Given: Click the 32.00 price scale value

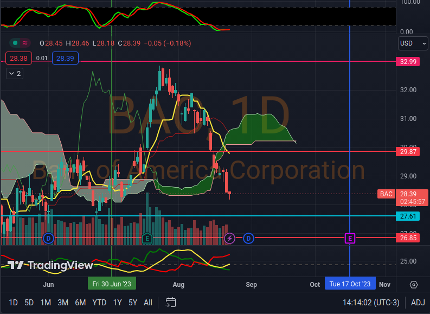Looking at the screenshot, I should [408, 90].
